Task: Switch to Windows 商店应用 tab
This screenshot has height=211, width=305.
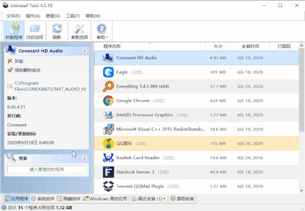Action: point(105,199)
